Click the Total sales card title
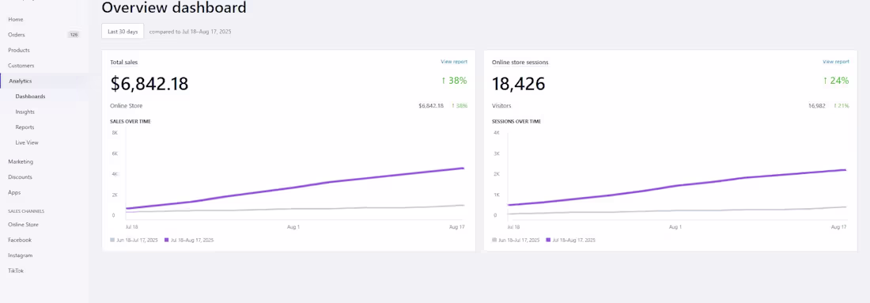This screenshot has width=870, height=303. pyautogui.click(x=124, y=62)
